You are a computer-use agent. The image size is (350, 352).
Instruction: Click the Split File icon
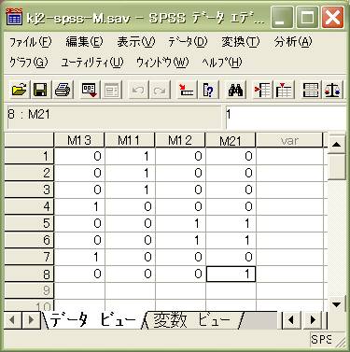tap(311, 90)
